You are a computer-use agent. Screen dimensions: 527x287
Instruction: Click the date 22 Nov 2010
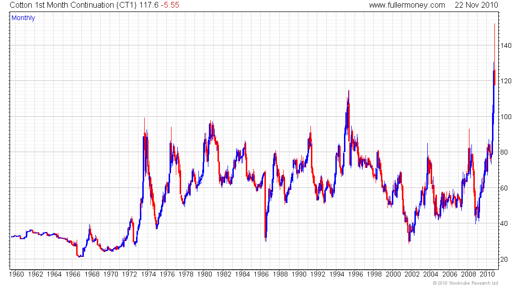coord(476,5)
